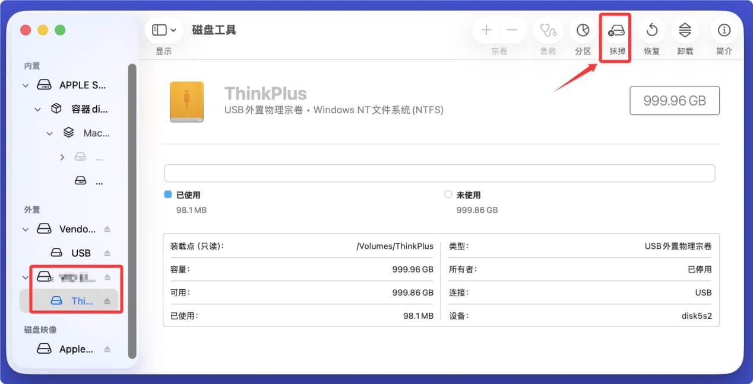Eject the Apple... disk image
The image size is (753, 384).
(108, 349)
